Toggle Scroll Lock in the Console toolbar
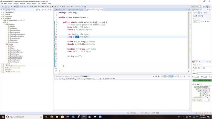Image resolution: width=212 pixels, height=119 pixels. pyautogui.click(x=165, y=76)
